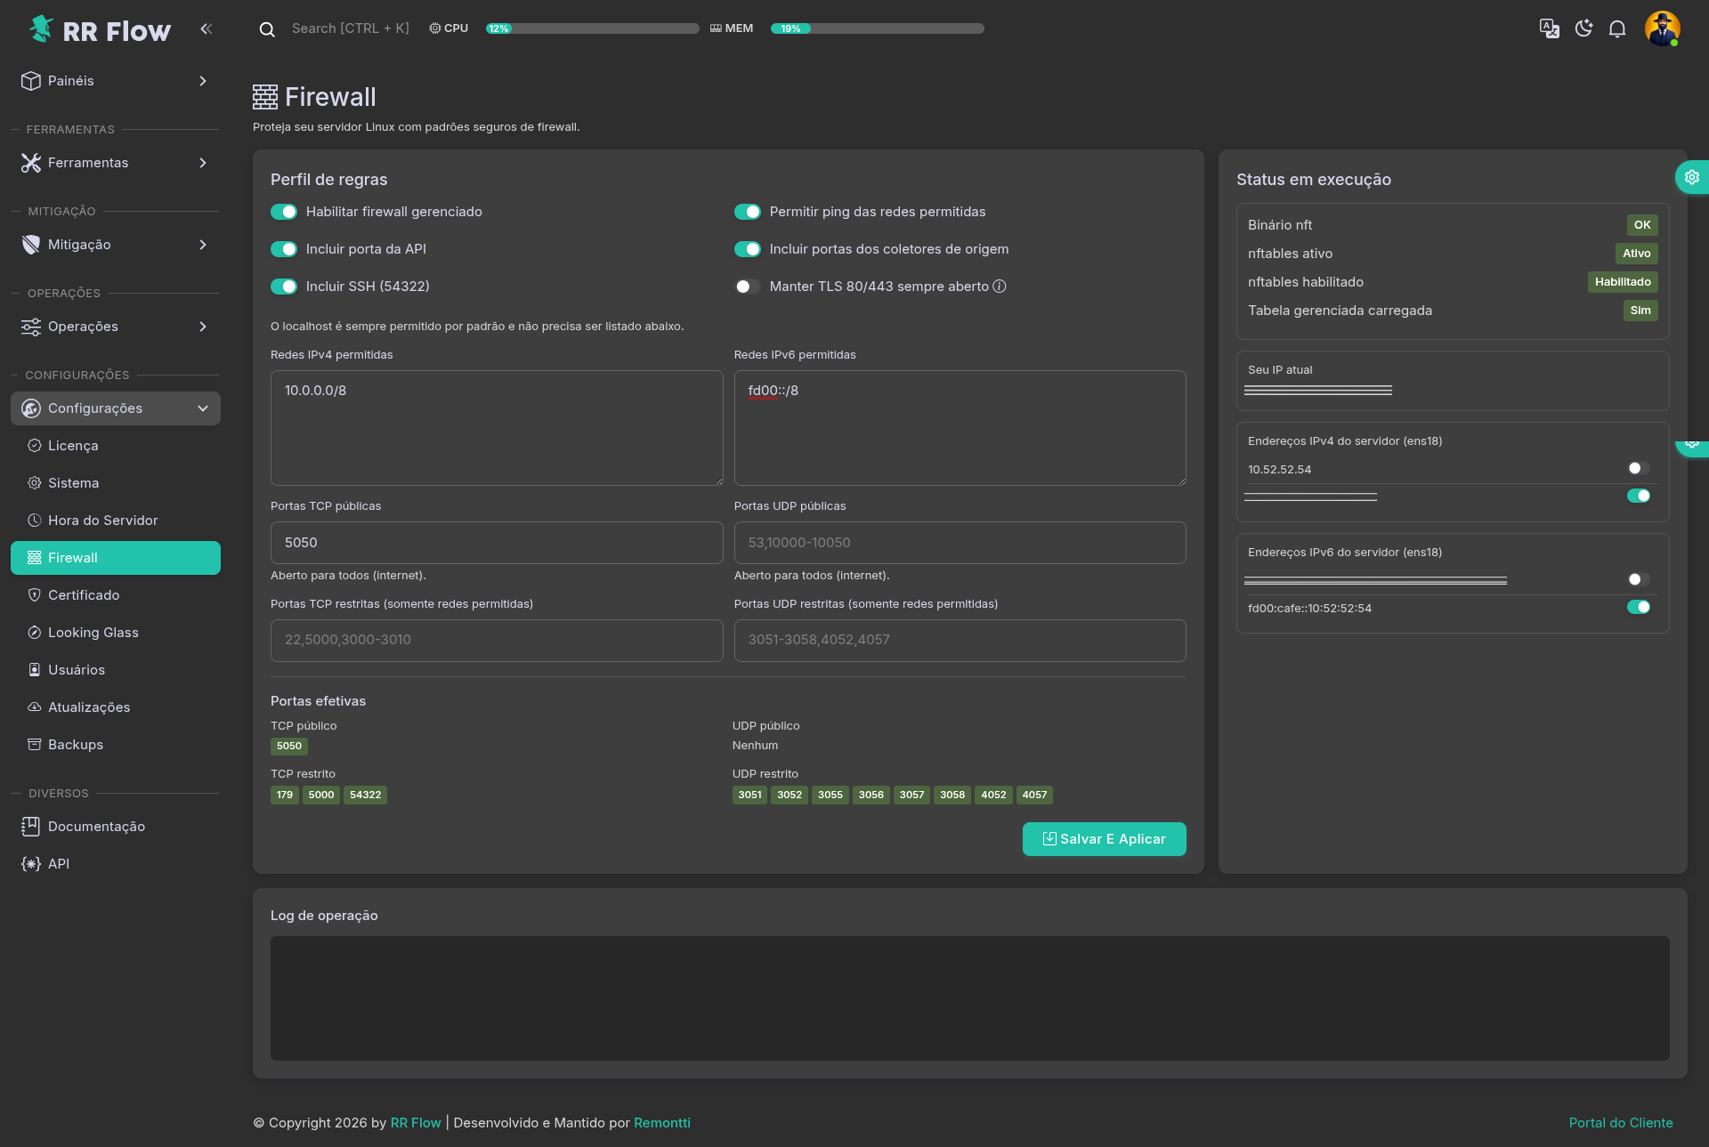Viewport: 1709px width, 1147px height.
Task: Go to Certificado menu item
Action: 84,595
